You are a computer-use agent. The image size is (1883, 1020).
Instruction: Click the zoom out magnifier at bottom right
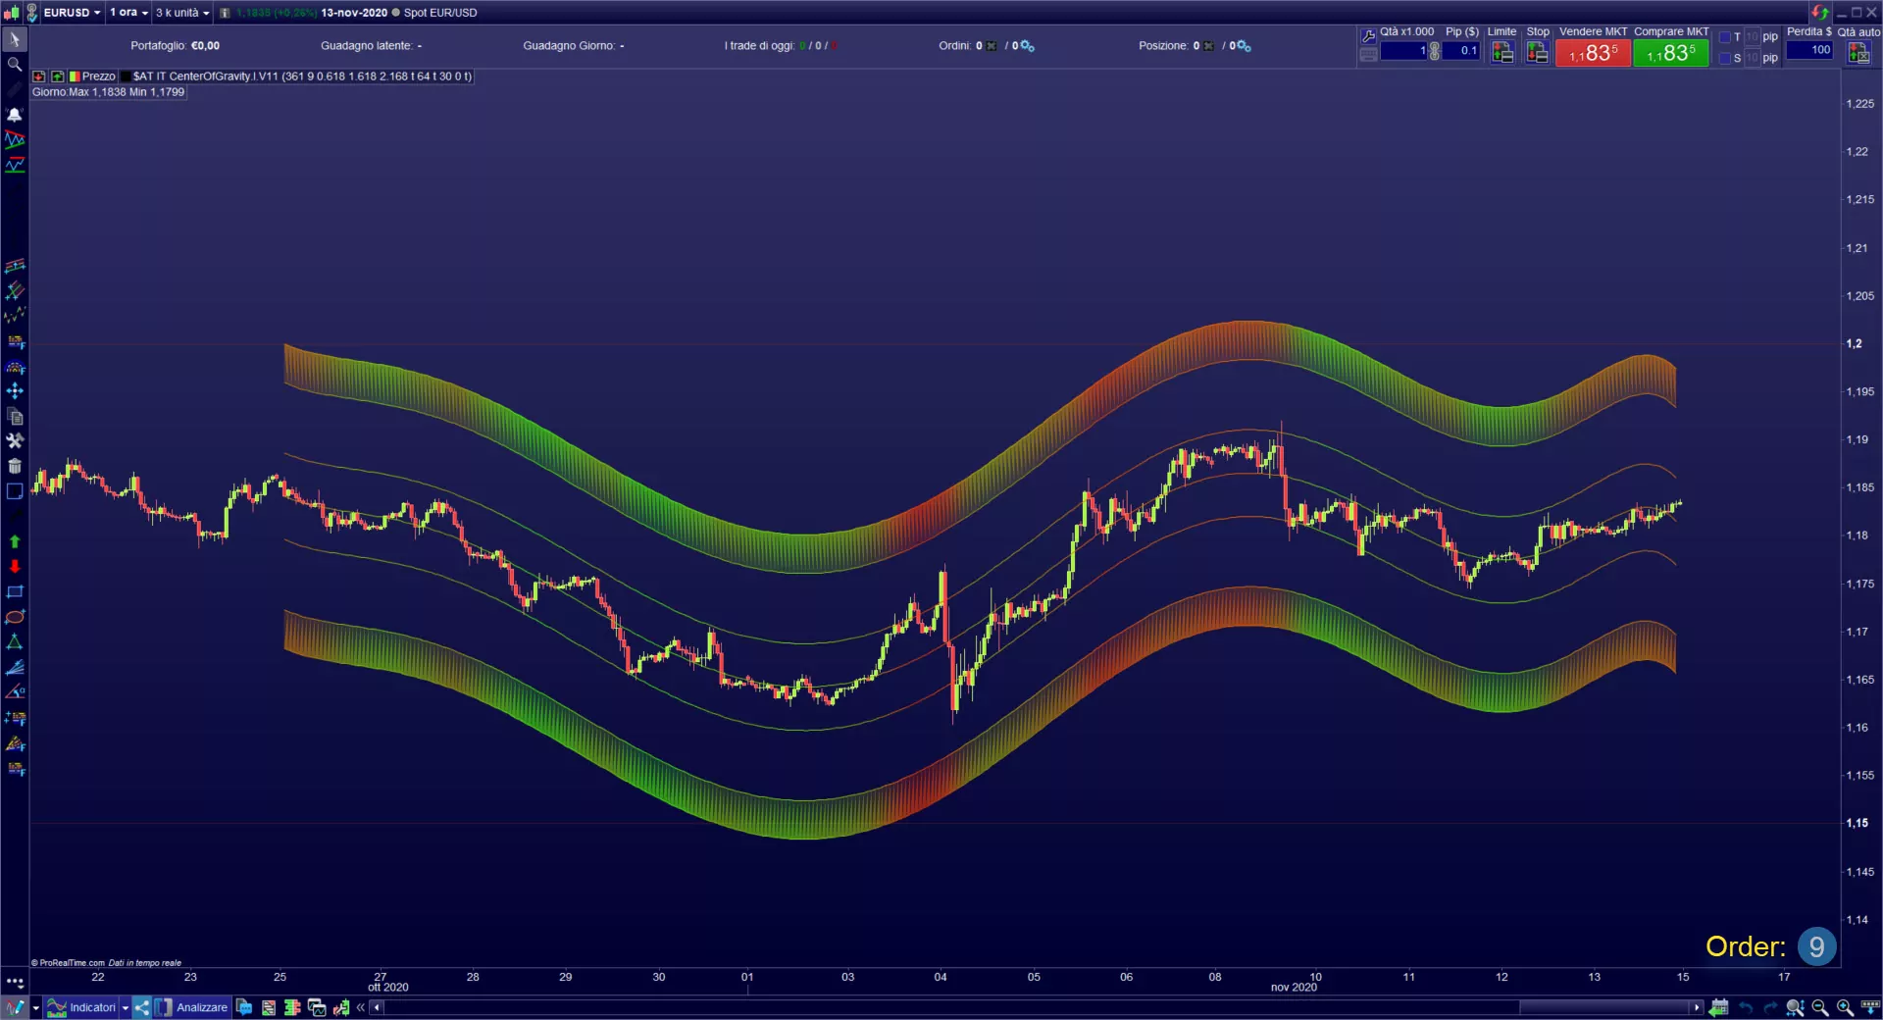pos(1820,1007)
